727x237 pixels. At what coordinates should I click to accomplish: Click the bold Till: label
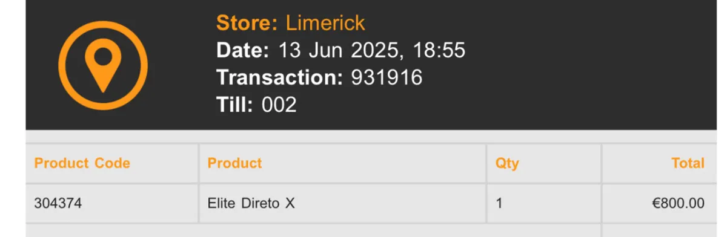pyautogui.click(x=234, y=105)
